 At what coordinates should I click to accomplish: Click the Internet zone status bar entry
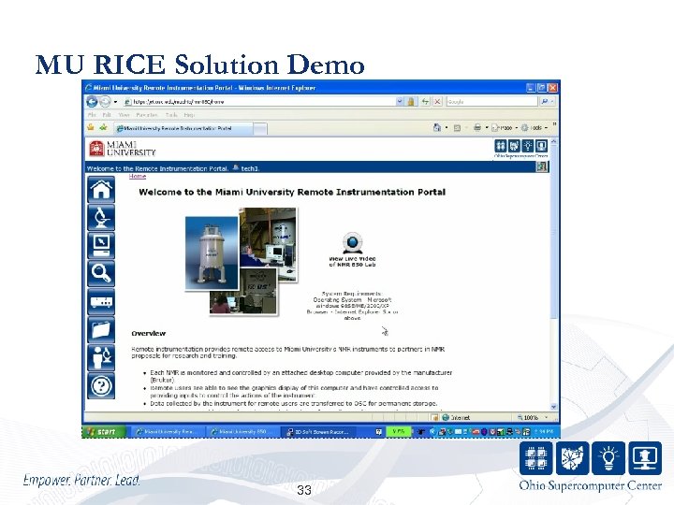[456, 417]
